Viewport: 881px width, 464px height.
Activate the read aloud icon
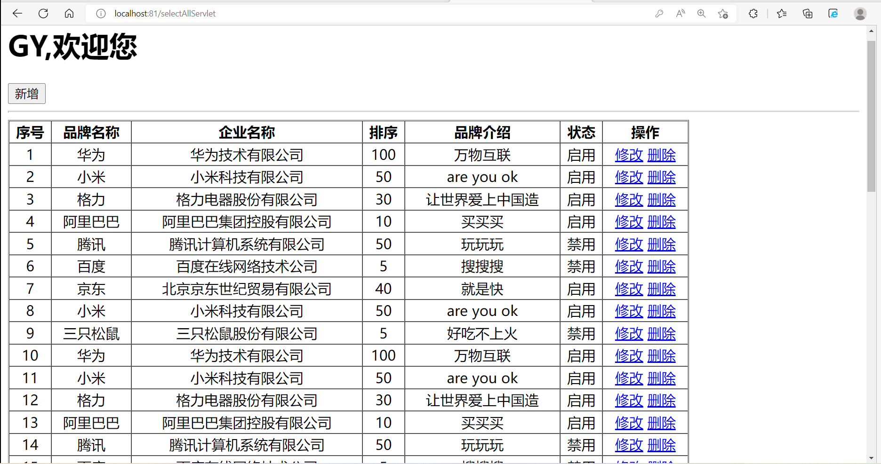[681, 14]
